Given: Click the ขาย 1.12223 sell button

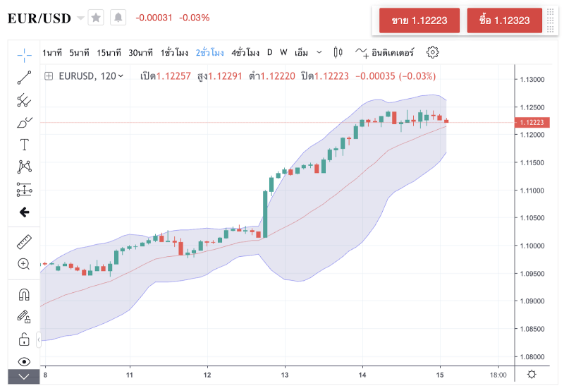Looking at the screenshot, I should point(420,20).
